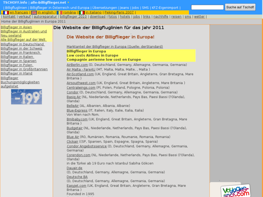The height and width of the screenshot is (197, 263).
Task: Focus the Tschoff search text field
Action: [207, 7]
